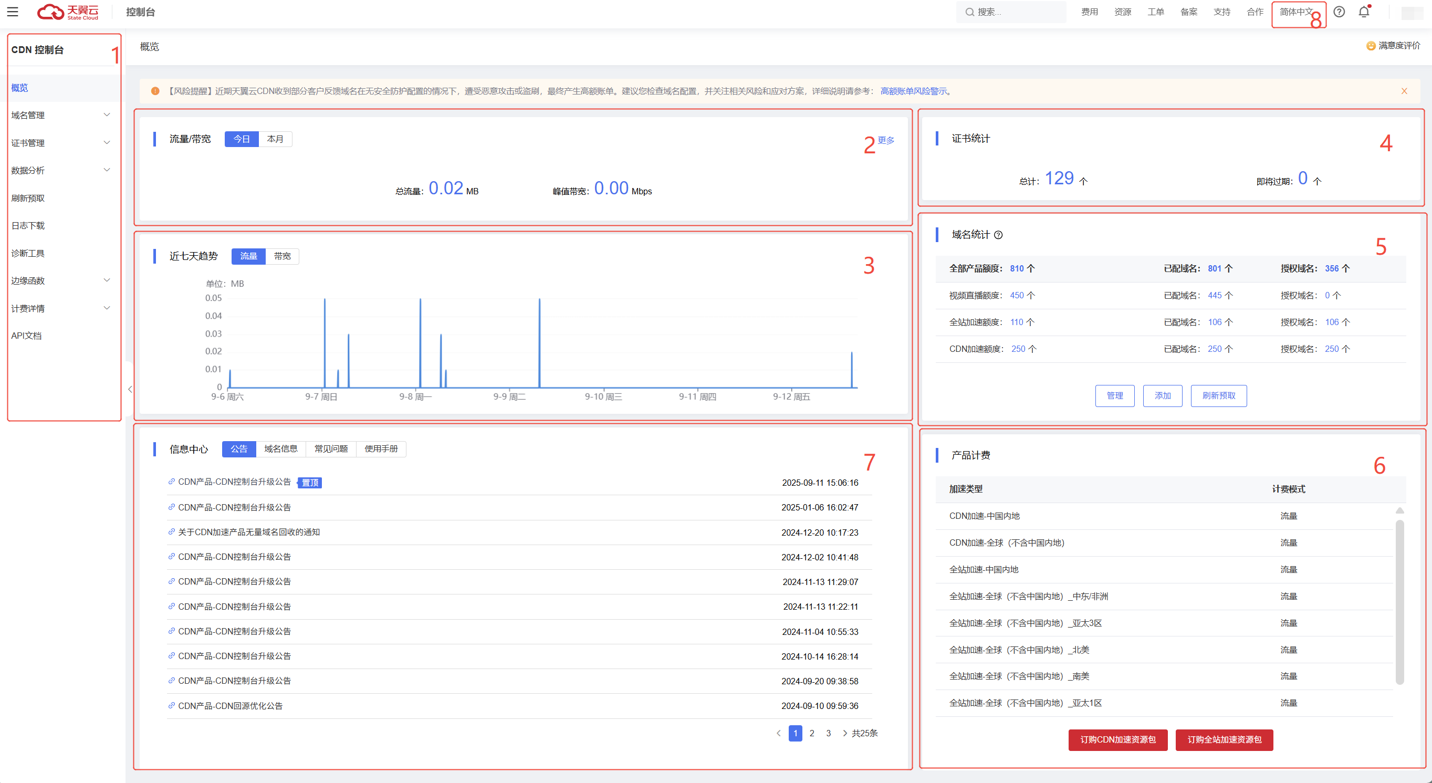
Task: Click the State Cloud logo
Action: pos(68,12)
